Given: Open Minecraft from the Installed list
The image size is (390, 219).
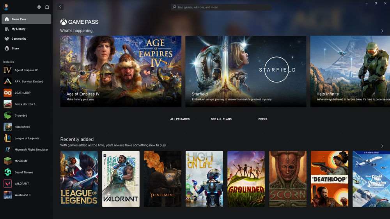Looking at the screenshot, I should (21, 161).
